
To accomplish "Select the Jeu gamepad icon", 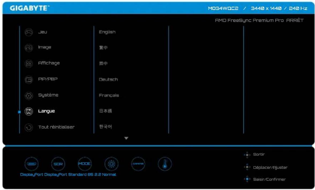I will 29,32.
